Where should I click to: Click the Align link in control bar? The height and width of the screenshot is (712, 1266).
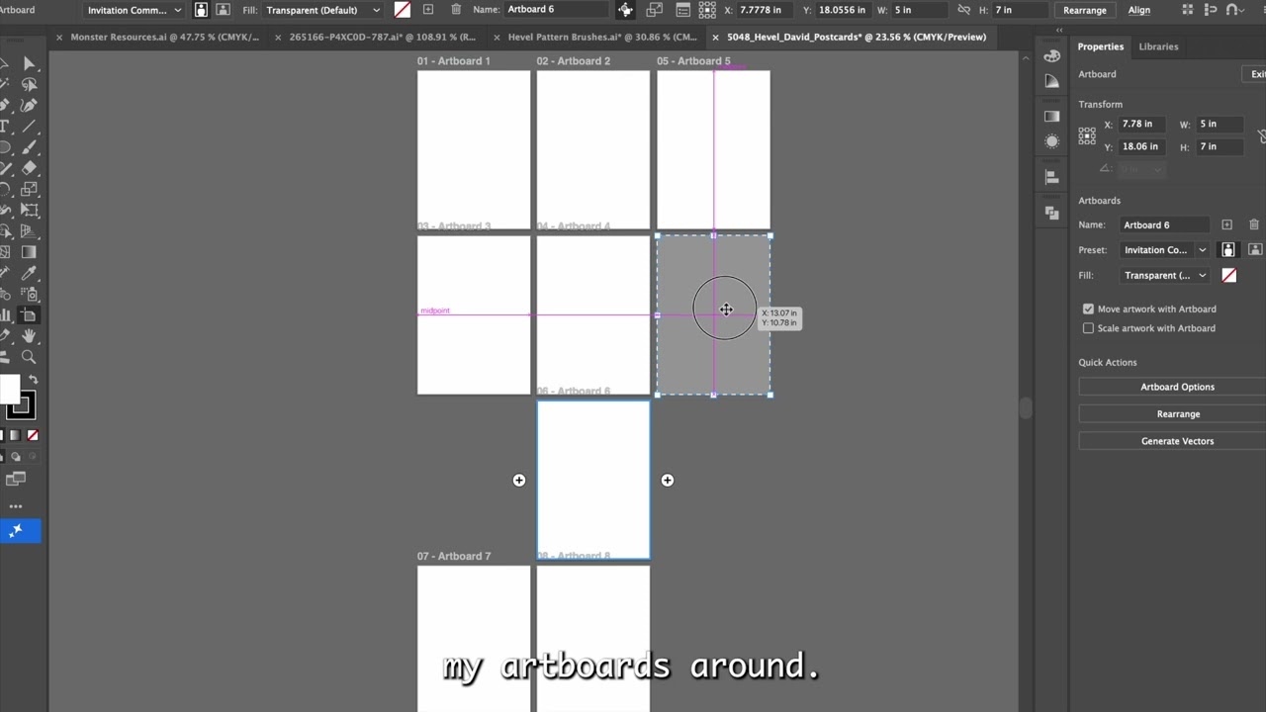pos(1139,10)
